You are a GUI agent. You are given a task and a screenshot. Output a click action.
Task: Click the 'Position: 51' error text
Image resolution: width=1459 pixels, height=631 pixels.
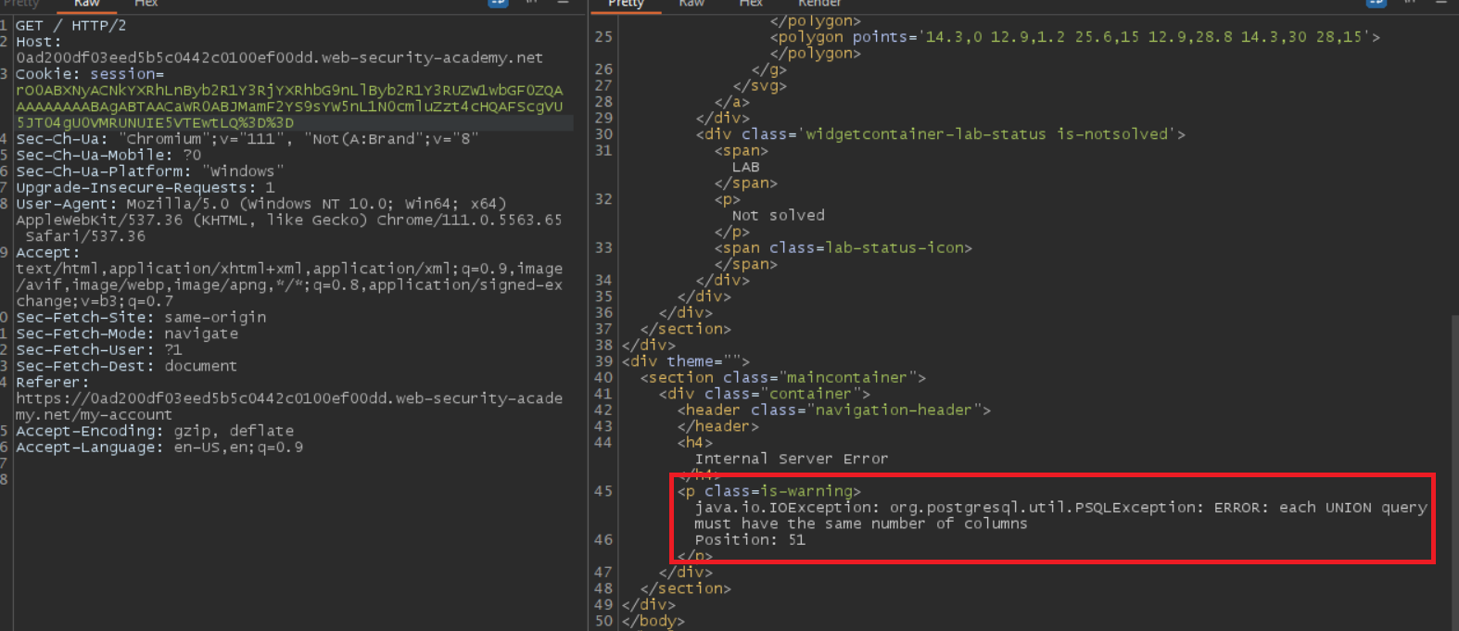click(750, 539)
